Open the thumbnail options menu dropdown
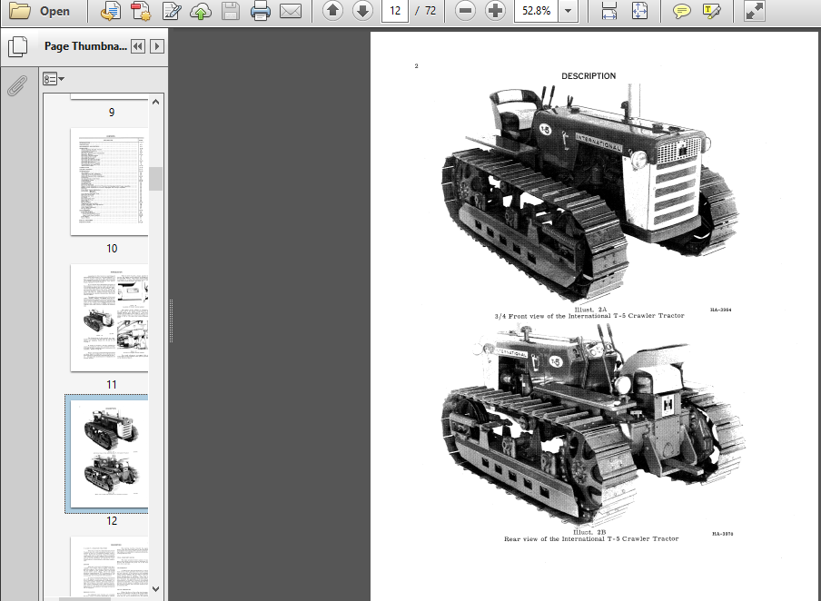 point(54,79)
